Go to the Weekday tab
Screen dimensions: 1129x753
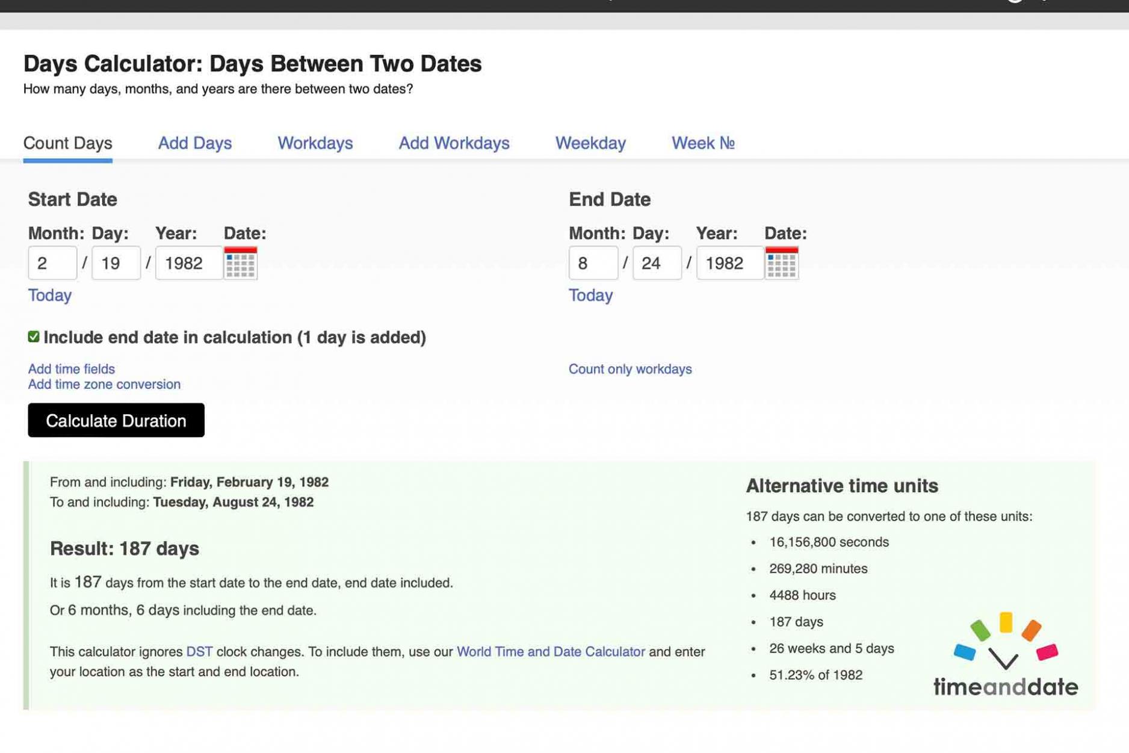click(x=590, y=143)
